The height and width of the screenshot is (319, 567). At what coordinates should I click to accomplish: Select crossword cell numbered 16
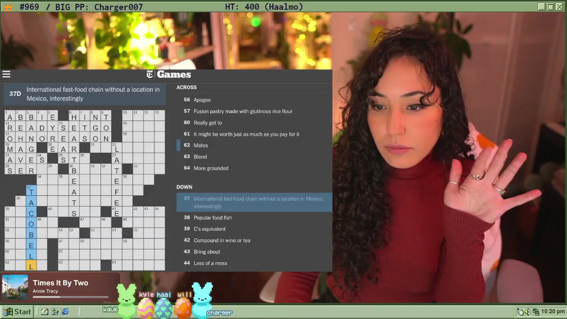[x=127, y=126]
